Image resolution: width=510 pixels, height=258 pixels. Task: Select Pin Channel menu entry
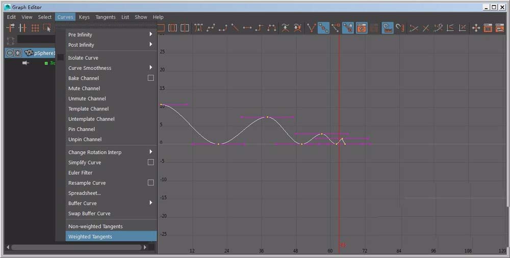tap(111, 129)
